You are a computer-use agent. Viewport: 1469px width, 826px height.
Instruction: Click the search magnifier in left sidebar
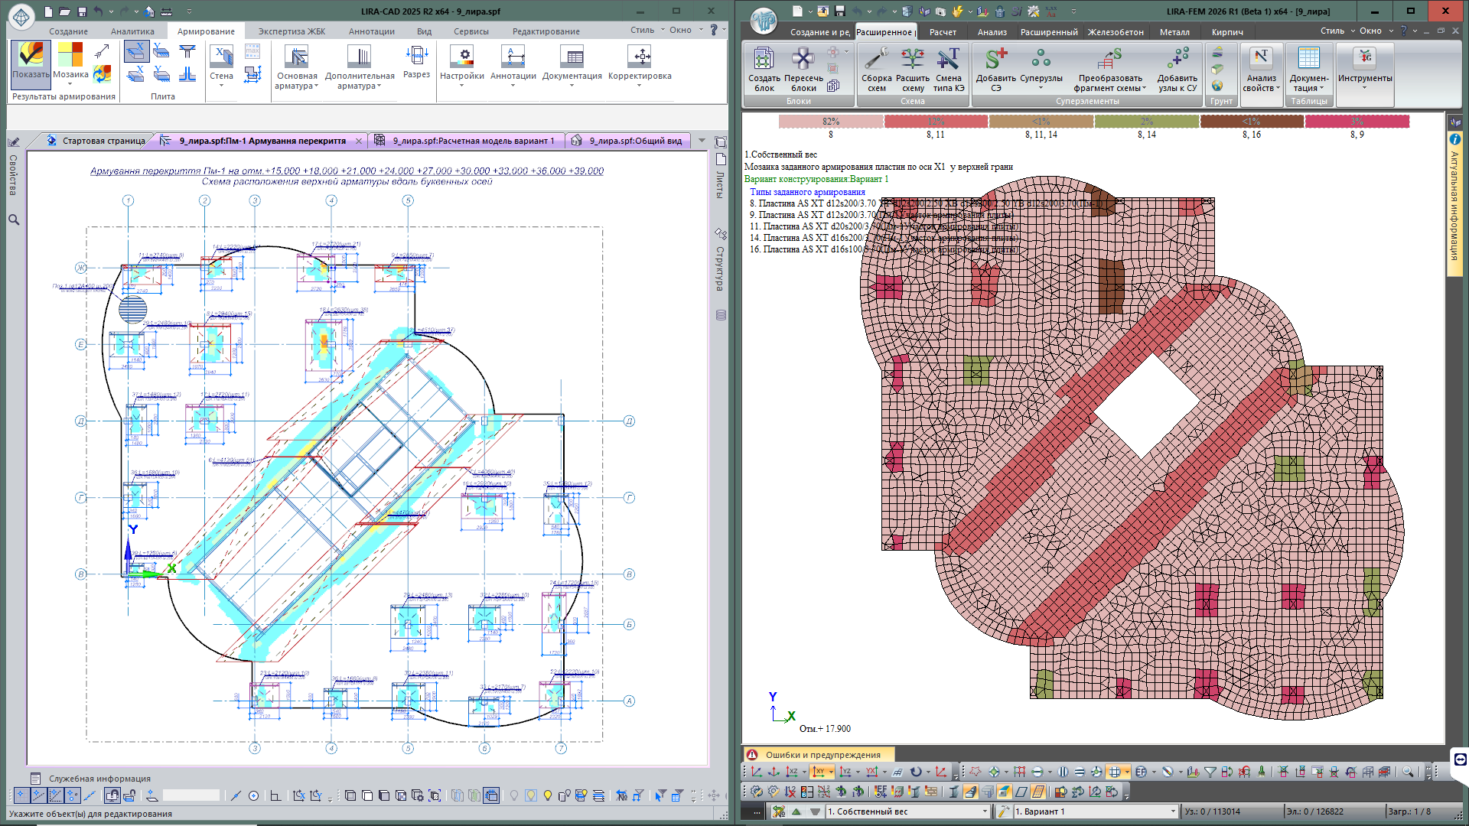(x=14, y=220)
